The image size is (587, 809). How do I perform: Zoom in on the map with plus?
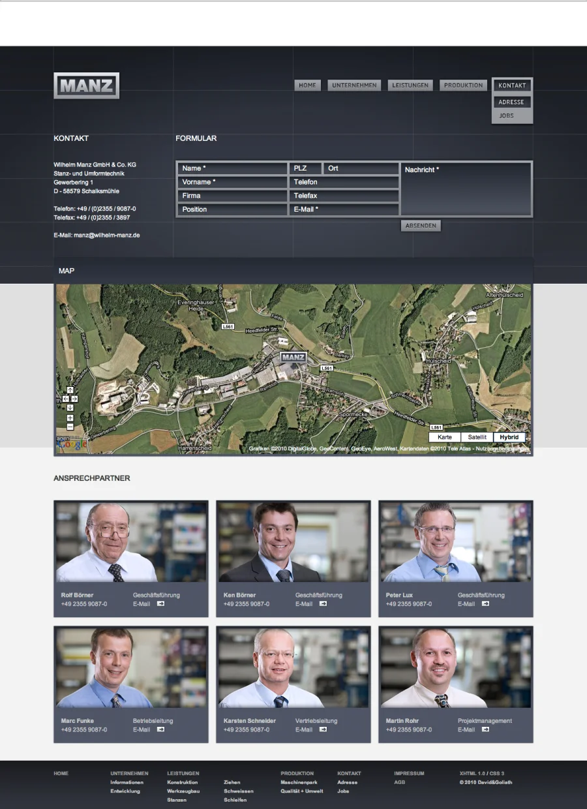[x=70, y=418]
